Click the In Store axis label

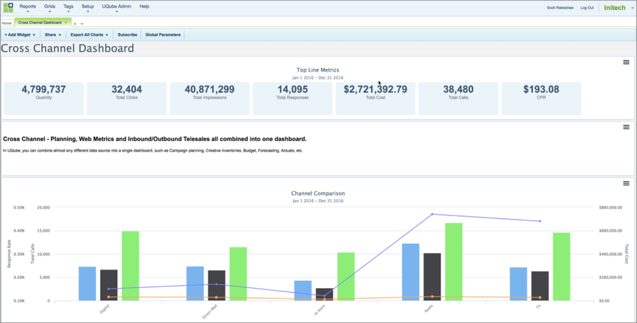click(320, 312)
